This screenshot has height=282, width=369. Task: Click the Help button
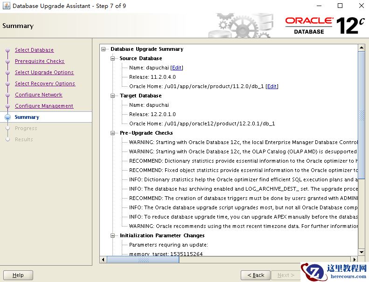pyautogui.click(x=18, y=275)
